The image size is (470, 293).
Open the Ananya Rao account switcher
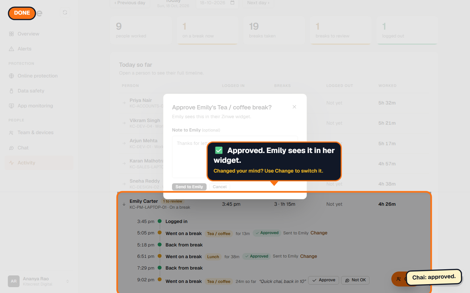39,281
